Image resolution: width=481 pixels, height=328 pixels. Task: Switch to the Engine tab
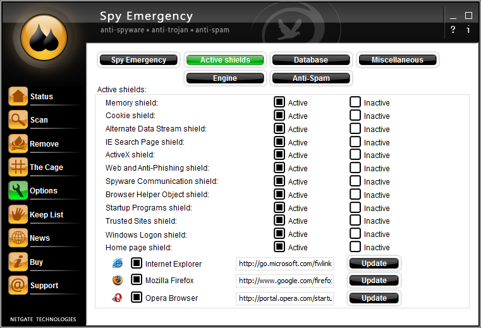[225, 78]
